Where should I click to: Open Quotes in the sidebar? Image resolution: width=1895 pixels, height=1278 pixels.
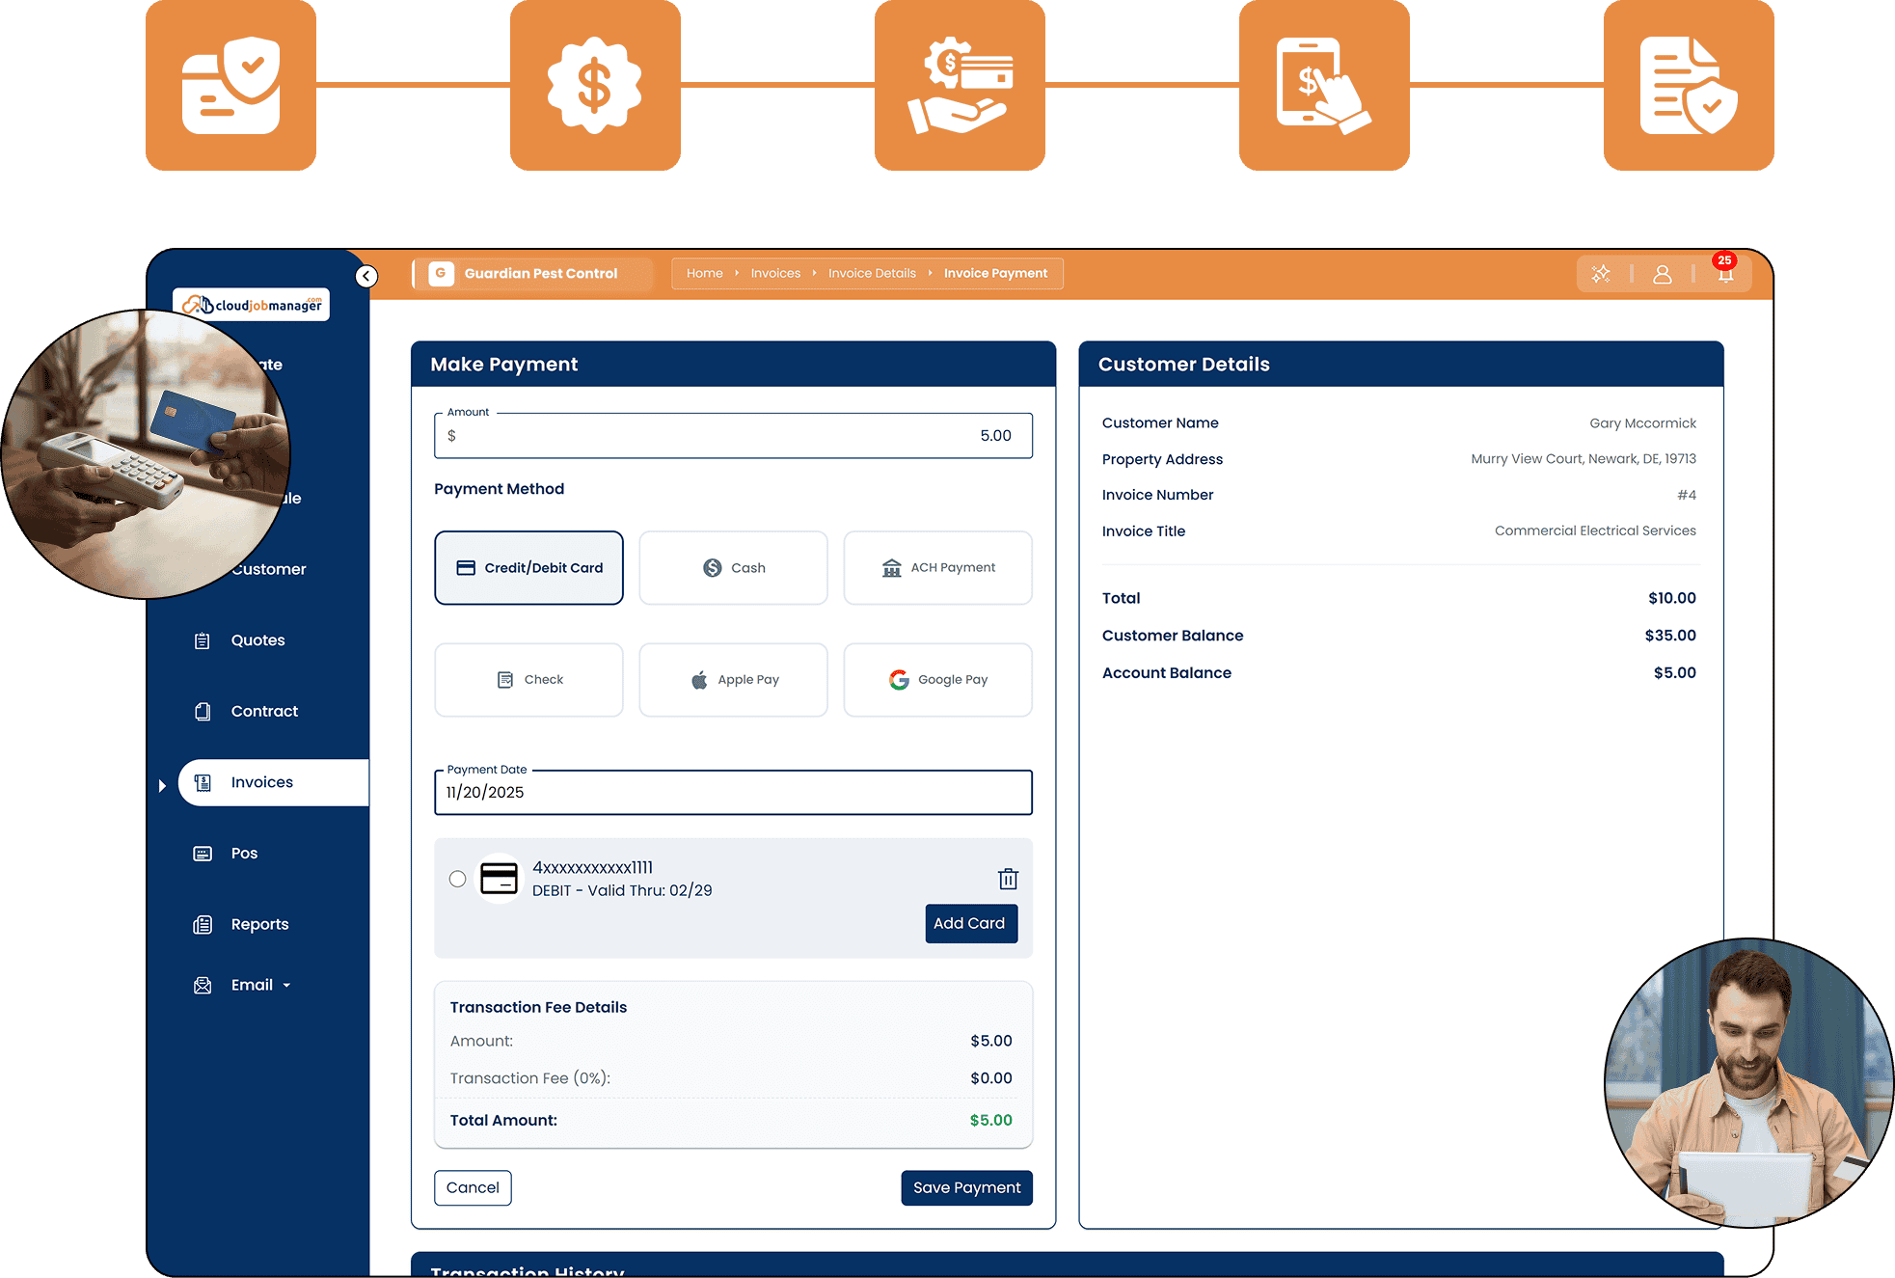(257, 640)
